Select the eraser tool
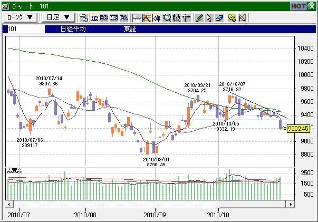 point(219,17)
